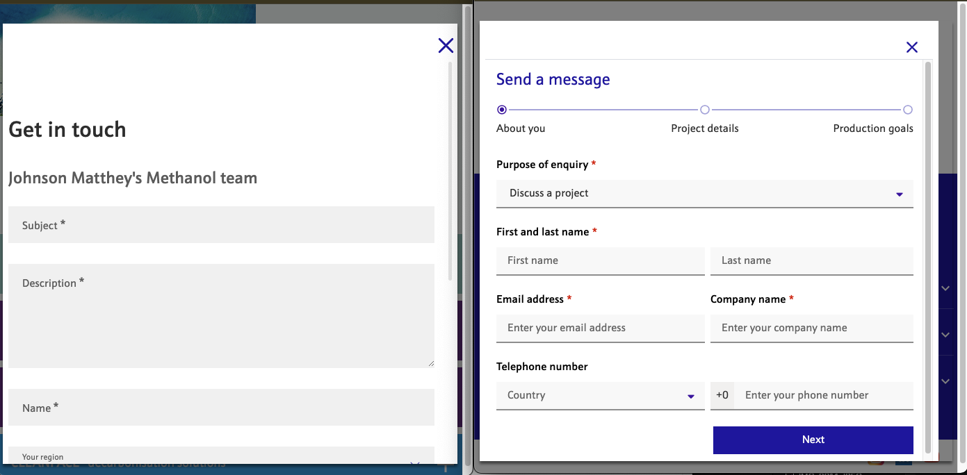Open the Your region dropdown

coord(221,456)
